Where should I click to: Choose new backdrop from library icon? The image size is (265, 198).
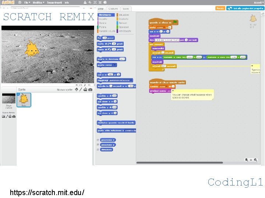(x=3, y=116)
